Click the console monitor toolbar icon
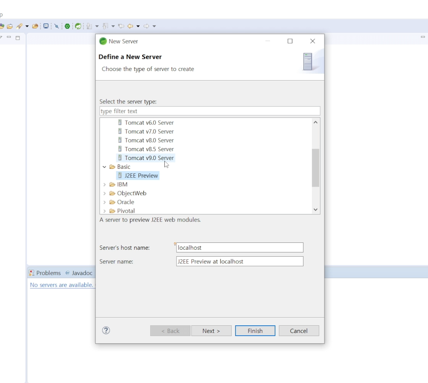The width and height of the screenshot is (428, 383). (x=46, y=26)
